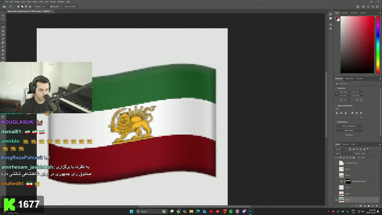The image size is (382, 215).
Task: Click the Select Subject button
Action: pyautogui.click(x=349, y=130)
